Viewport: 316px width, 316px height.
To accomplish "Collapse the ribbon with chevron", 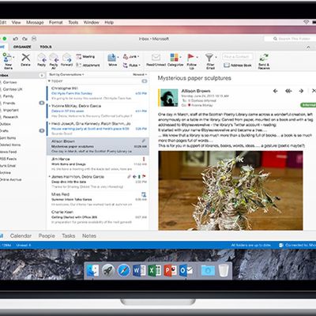I will coord(308,47).
